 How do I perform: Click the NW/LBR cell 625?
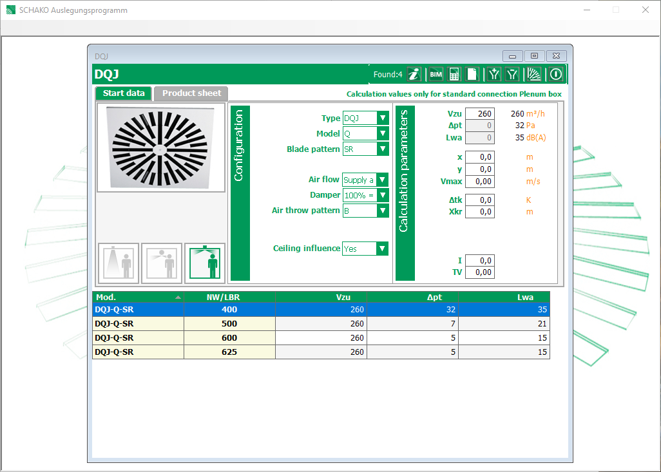(x=229, y=352)
